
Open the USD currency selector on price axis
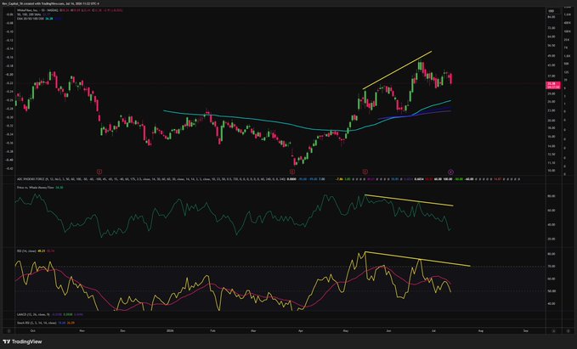click(553, 11)
